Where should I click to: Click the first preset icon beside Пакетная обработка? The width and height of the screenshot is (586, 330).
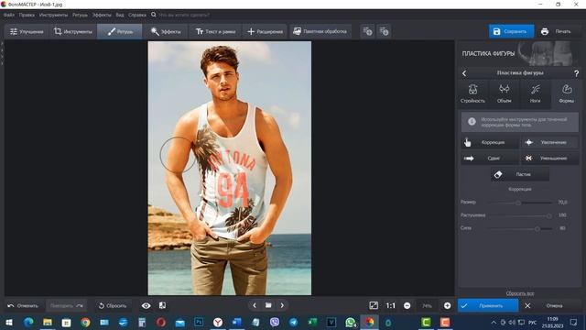pos(368,31)
